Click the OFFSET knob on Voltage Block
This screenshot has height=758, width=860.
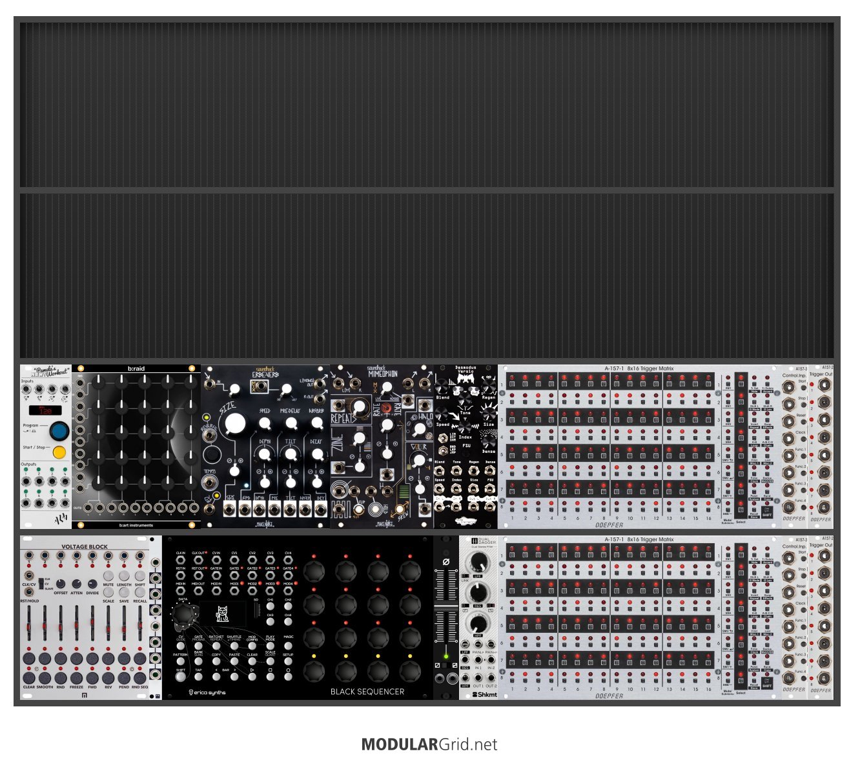pyautogui.click(x=61, y=584)
